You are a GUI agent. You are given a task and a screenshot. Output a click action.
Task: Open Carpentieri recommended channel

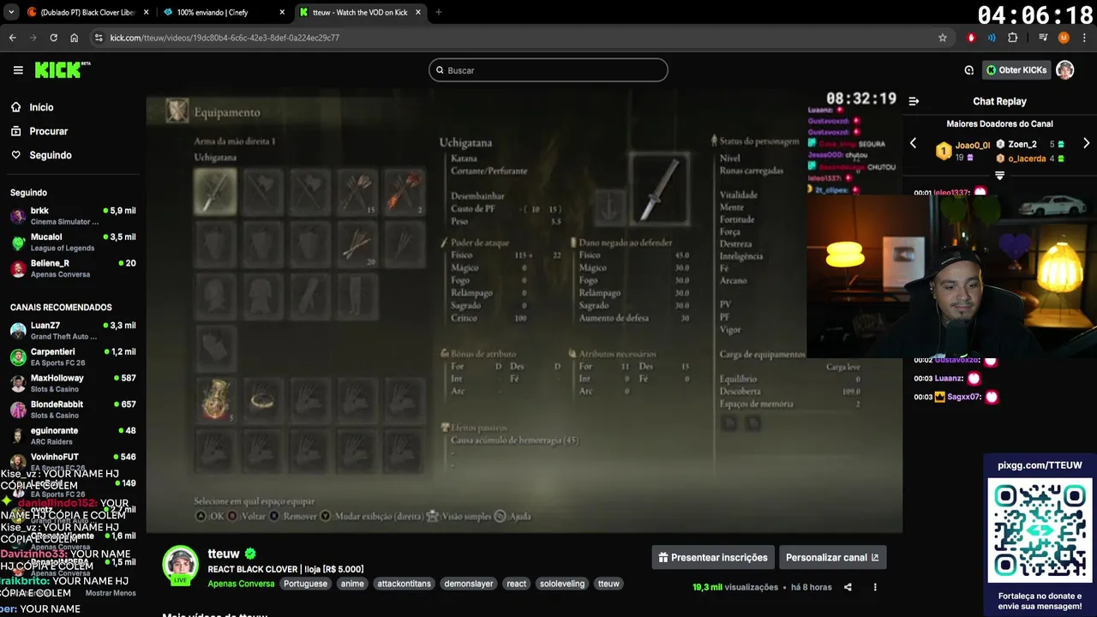click(x=73, y=356)
